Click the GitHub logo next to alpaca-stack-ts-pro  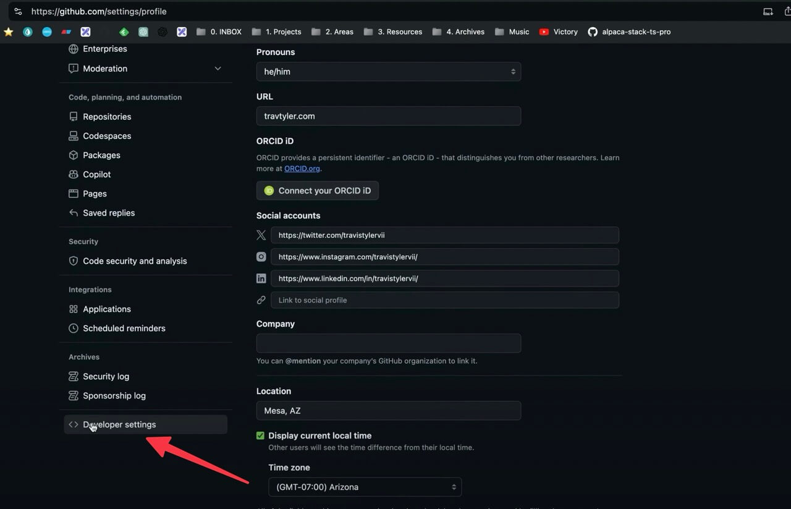tap(593, 32)
